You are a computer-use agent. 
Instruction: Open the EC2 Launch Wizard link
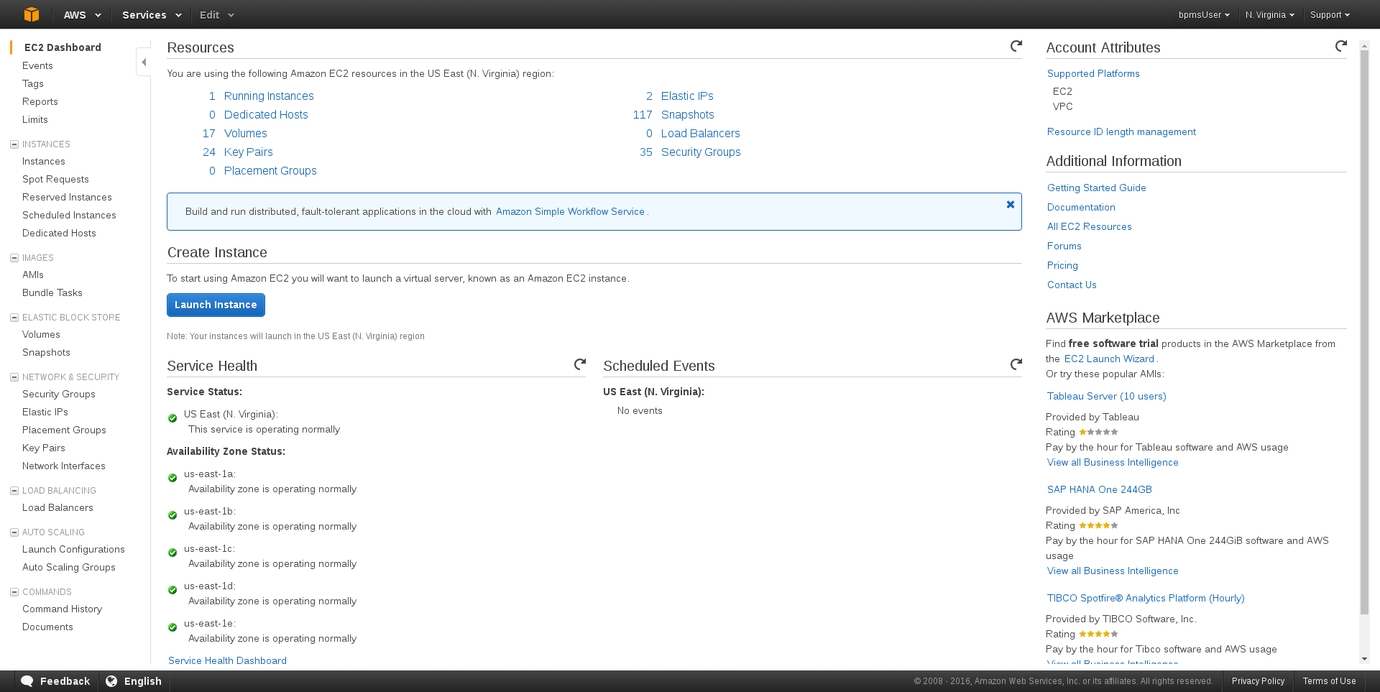[1109, 359]
